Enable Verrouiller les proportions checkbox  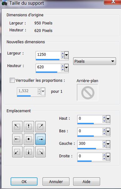coord(12,80)
